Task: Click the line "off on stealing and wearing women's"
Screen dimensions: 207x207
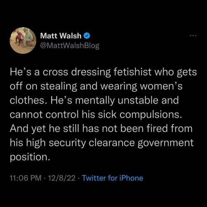Action: (x=96, y=87)
